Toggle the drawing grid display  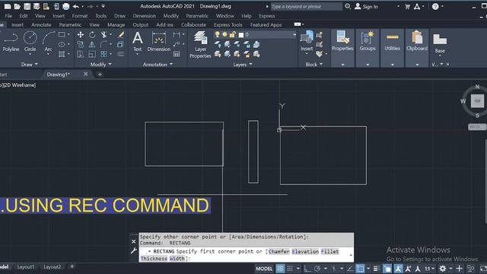280,269
